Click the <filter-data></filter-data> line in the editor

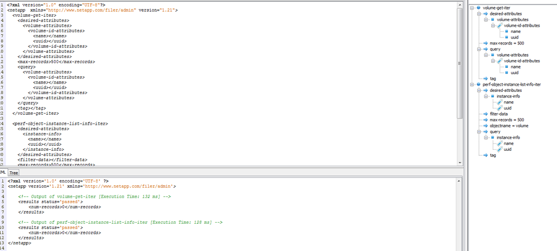(52, 160)
